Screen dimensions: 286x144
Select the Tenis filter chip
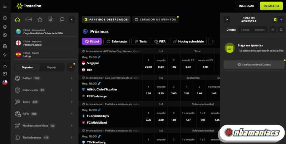pyautogui.click(x=140, y=41)
